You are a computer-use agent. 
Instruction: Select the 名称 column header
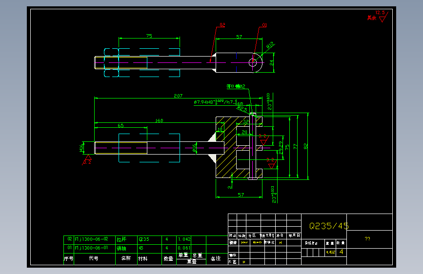126,258
